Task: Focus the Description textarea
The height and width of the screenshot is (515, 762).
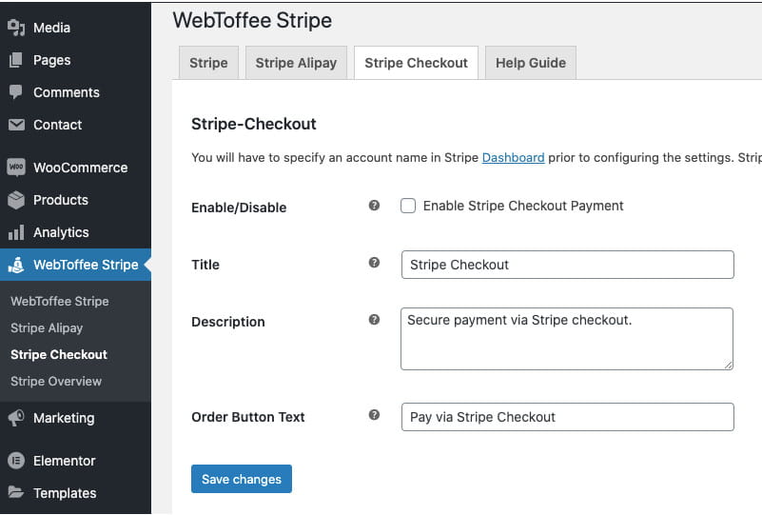Action: coord(567,339)
